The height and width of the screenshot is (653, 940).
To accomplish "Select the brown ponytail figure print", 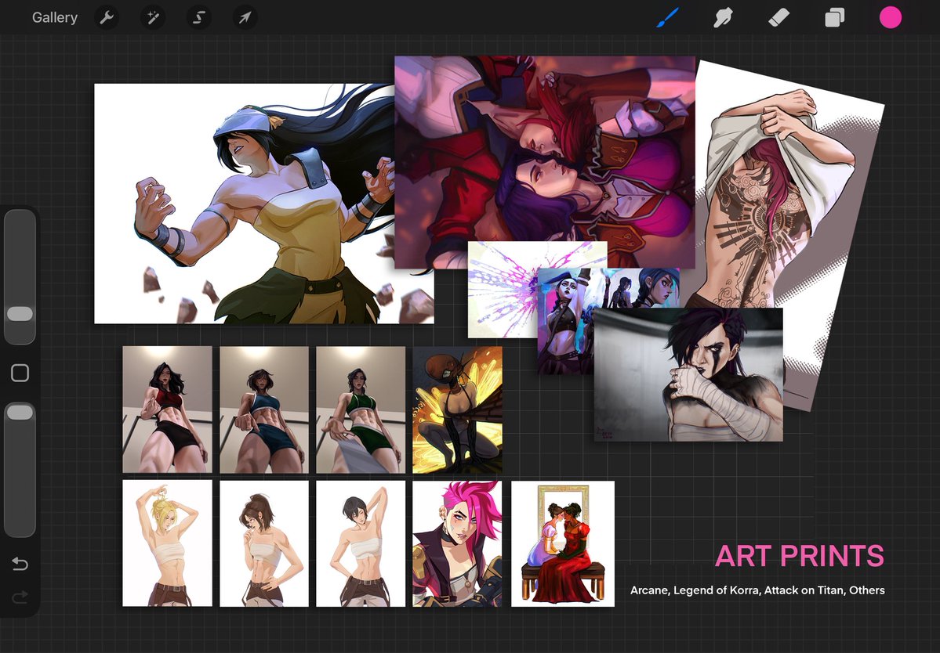I will 263,543.
